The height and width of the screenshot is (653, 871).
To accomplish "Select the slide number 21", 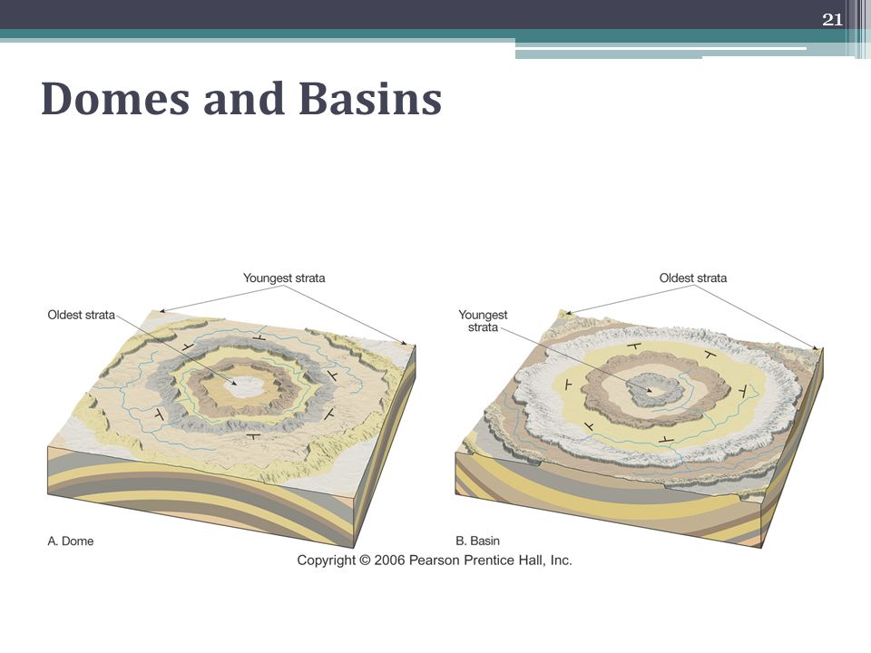I will [x=832, y=20].
